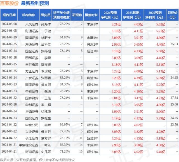Viewport: 179px width, 162px height.
Task: Click the 数据来源 disclaimer footer text
Action: pyautogui.click(x=37, y=160)
